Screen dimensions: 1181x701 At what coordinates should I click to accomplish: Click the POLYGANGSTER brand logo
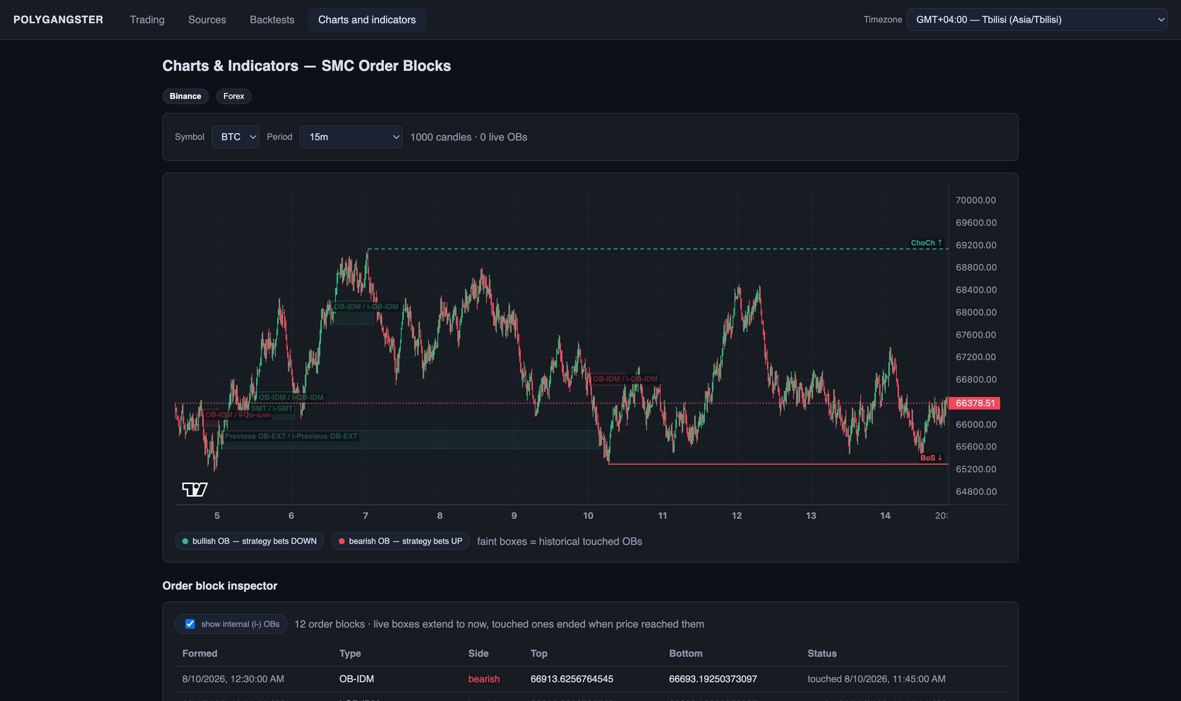click(x=58, y=19)
